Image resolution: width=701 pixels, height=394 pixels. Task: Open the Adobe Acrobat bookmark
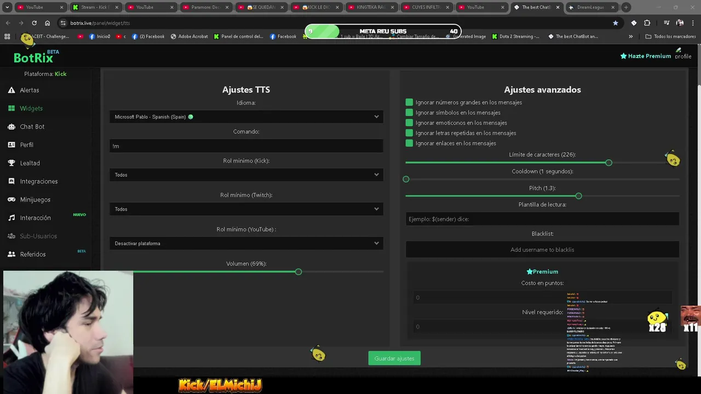pos(189,37)
